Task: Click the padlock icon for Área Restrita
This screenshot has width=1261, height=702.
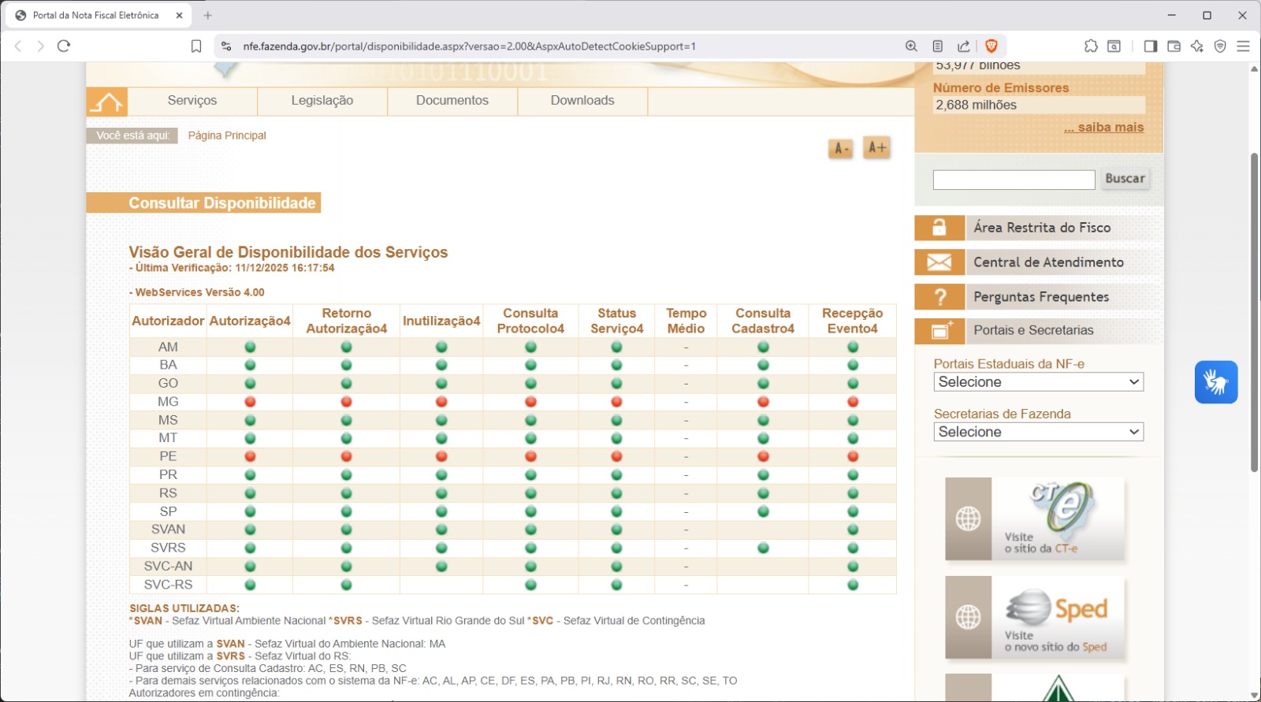Action: tap(939, 228)
